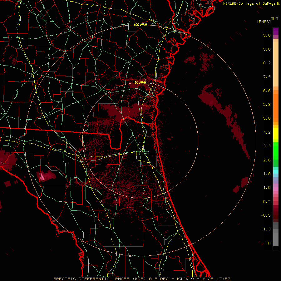The height and width of the screenshot is (281, 281).
Task: Select the 5.8 legend value
Action: (x=267, y=104)
